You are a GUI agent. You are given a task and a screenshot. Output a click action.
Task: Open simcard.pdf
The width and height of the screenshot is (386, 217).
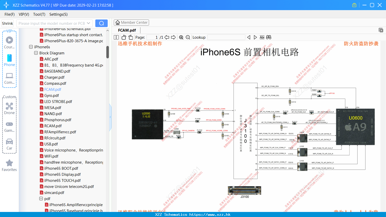point(54,192)
